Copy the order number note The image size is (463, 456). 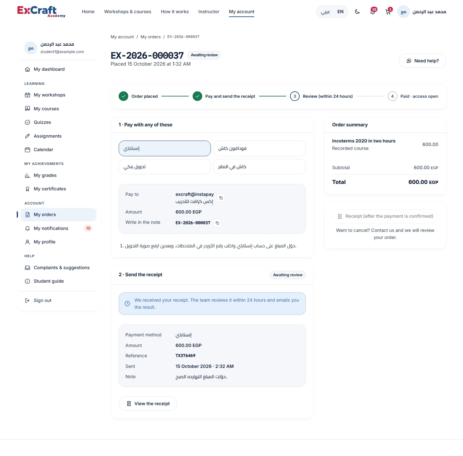tap(217, 223)
